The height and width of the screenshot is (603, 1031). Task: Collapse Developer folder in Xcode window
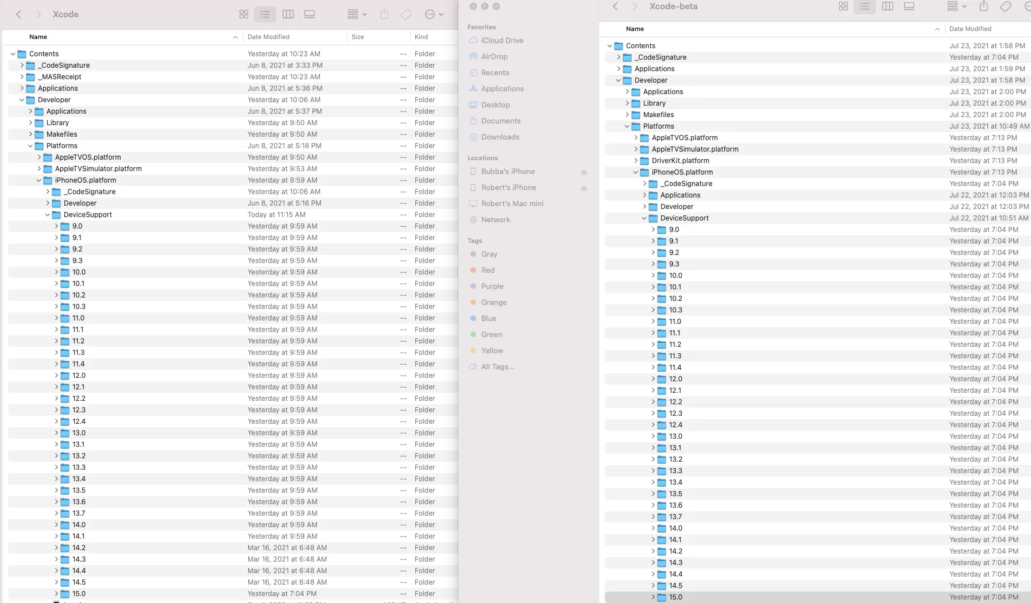coord(22,100)
